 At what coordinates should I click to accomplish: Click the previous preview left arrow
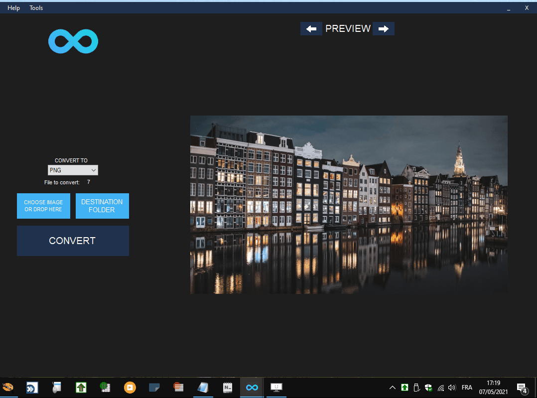(311, 29)
